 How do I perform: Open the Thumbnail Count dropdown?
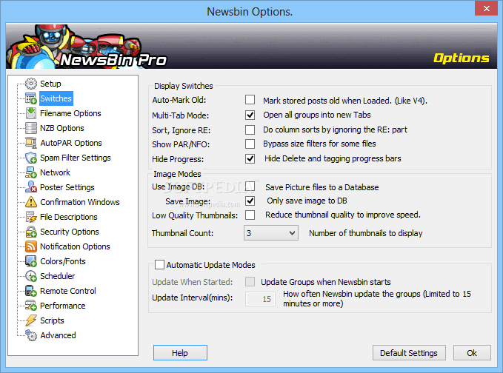[x=270, y=233]
